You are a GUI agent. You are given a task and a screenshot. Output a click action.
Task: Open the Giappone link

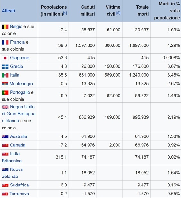(20, 58)
